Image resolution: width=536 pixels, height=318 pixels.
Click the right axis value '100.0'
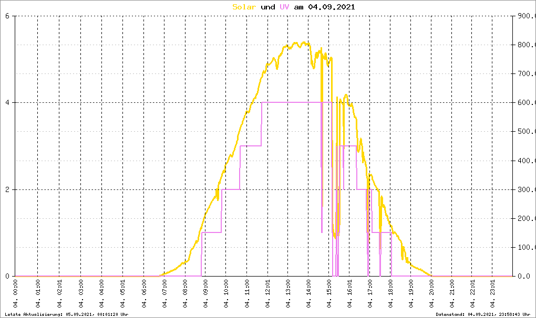[527, 247]
